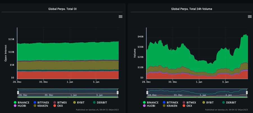Viewport: 253px width, 113px height.
Task: Click the right range handle of OI navigator
Action: click(x=118, y=92)
